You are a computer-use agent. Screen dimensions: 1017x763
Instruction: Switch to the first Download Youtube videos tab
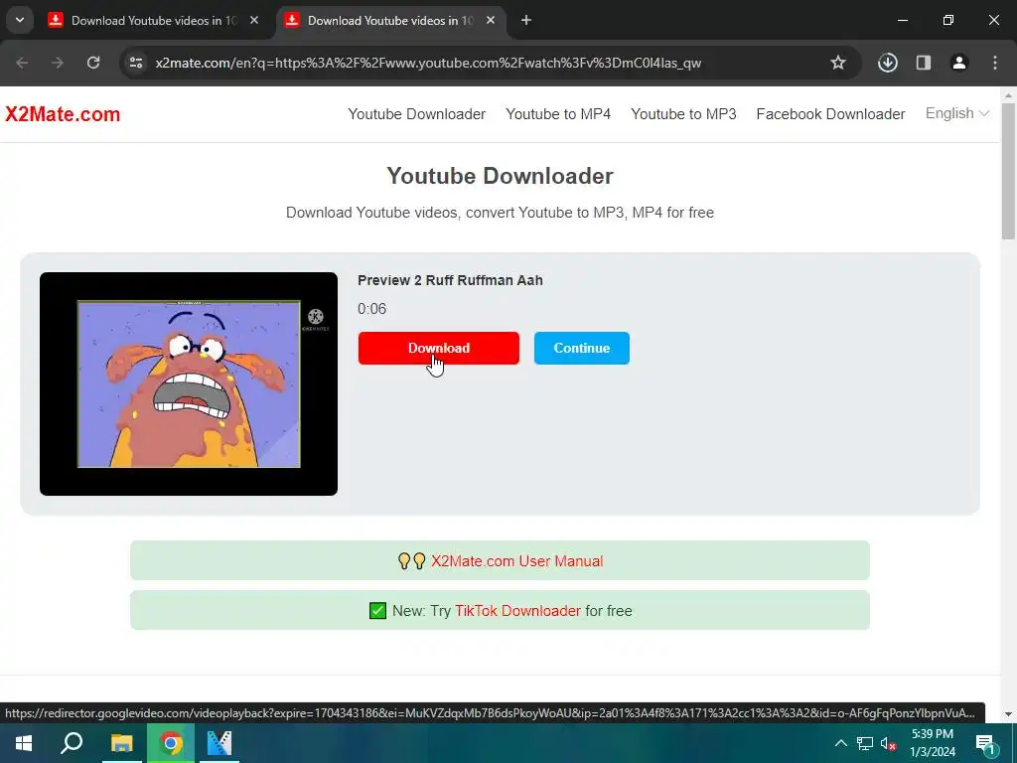(154, 21)
